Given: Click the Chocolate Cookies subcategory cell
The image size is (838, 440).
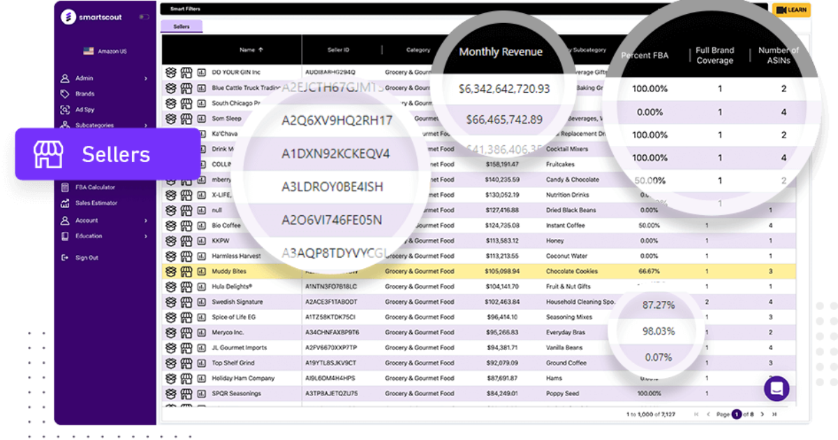Looking at the screenshot, I should (x=572, y=271).
